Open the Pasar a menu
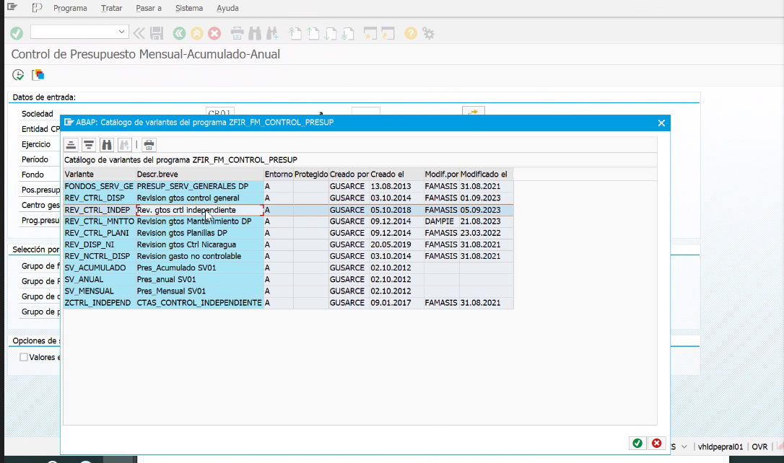 pos(148,8)
